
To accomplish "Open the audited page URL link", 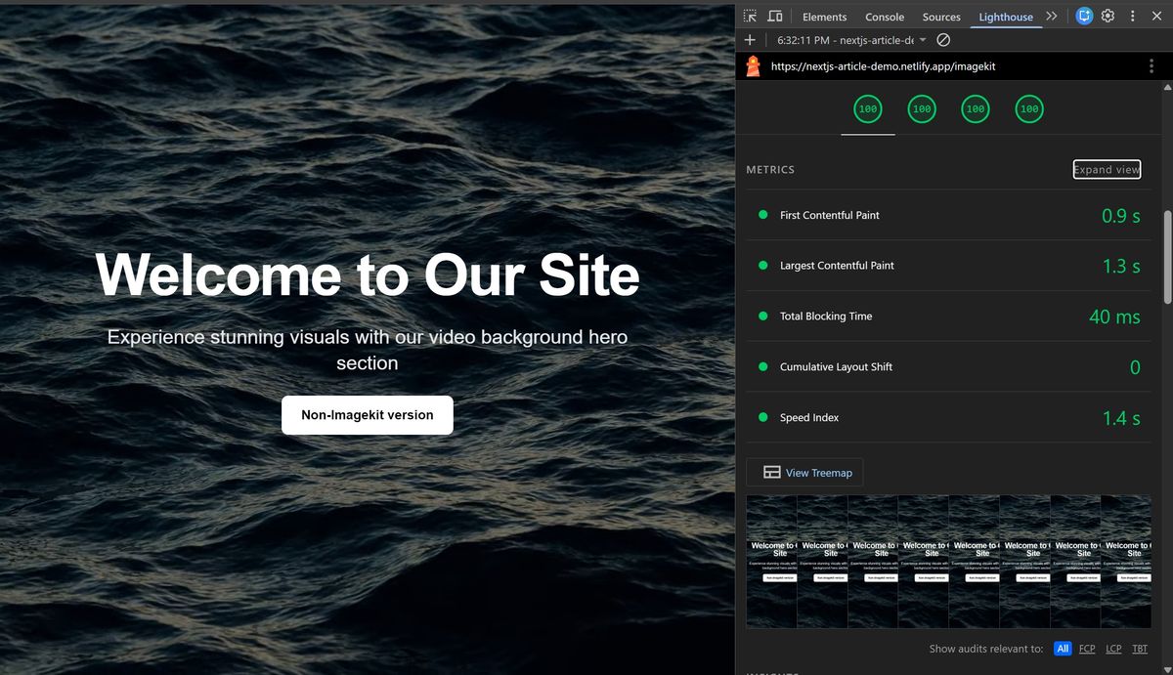I will [x=884, y=66].
